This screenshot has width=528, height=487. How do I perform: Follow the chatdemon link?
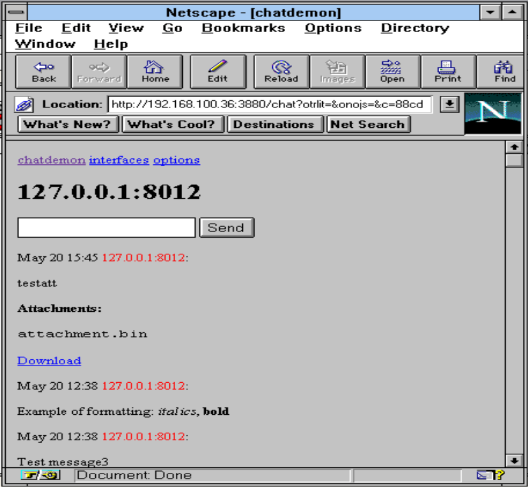(52, 160)
